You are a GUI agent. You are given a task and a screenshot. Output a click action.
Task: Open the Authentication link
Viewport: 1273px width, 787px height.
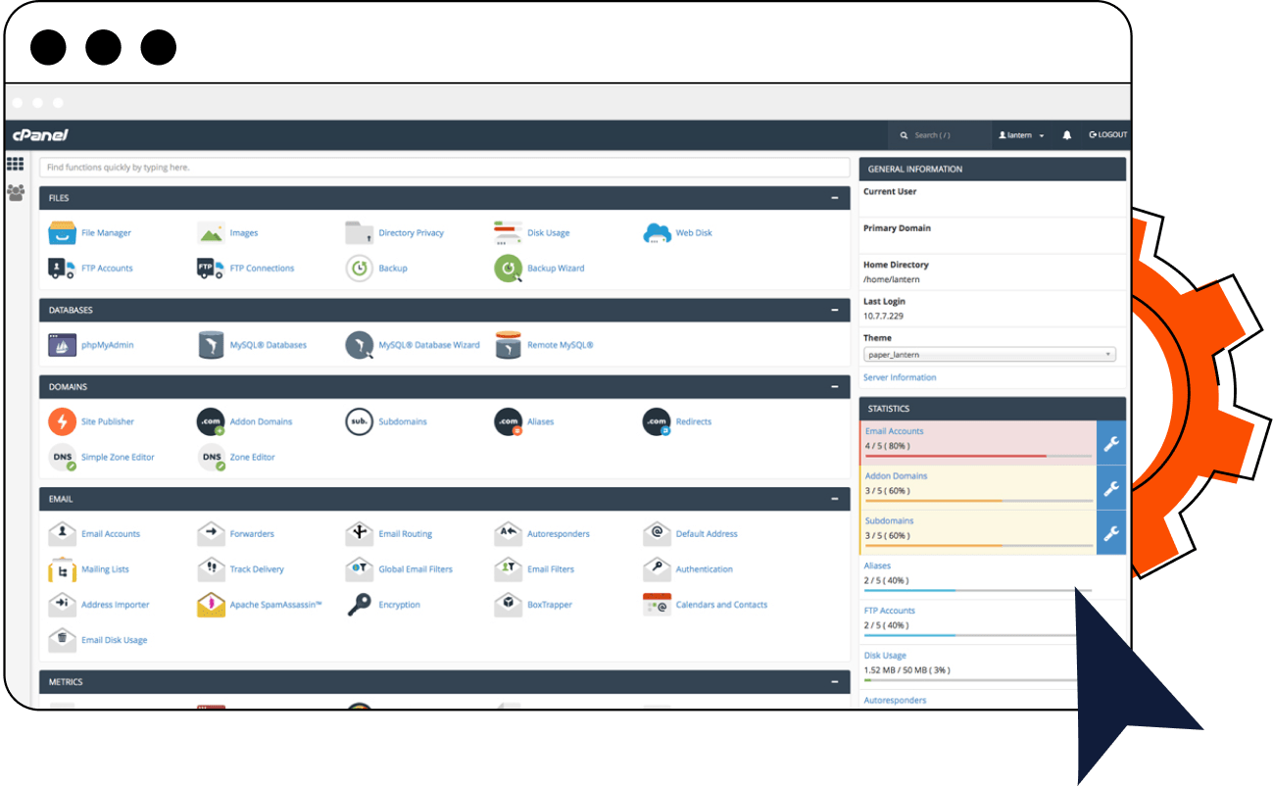704,569
